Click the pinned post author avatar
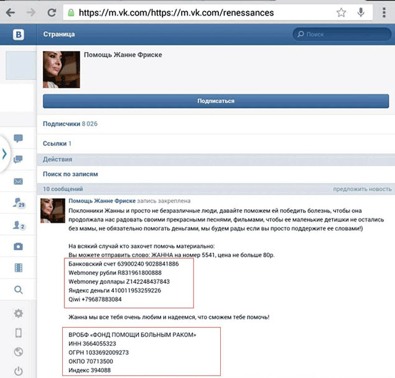This screenshot has height=378, width=395. [x=53, y=210]
